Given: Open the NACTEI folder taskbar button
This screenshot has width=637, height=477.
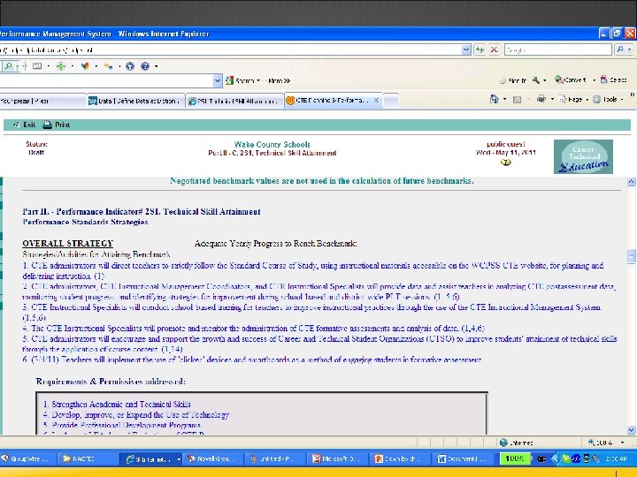Looking at the screenshot, I should pyautogui.click(x=88, y=458).
